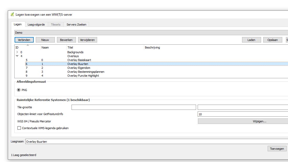288x162 pixels.
Task: Click the Opslaan button
Action: 273,40
